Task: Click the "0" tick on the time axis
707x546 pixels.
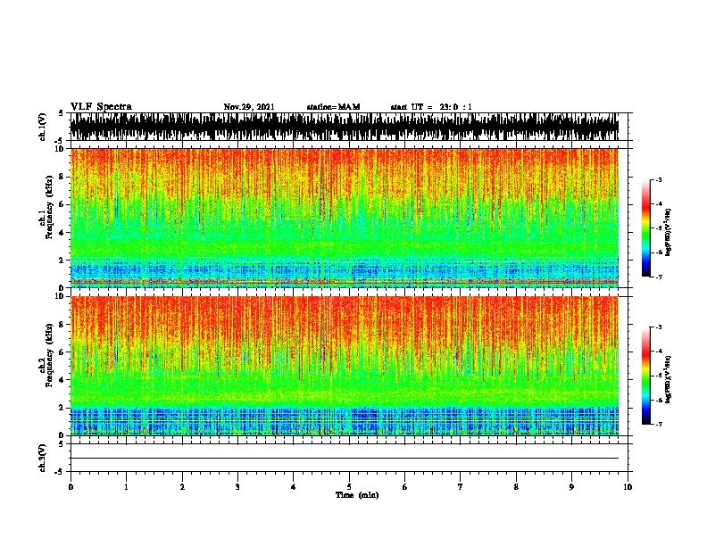Action: 71,487
